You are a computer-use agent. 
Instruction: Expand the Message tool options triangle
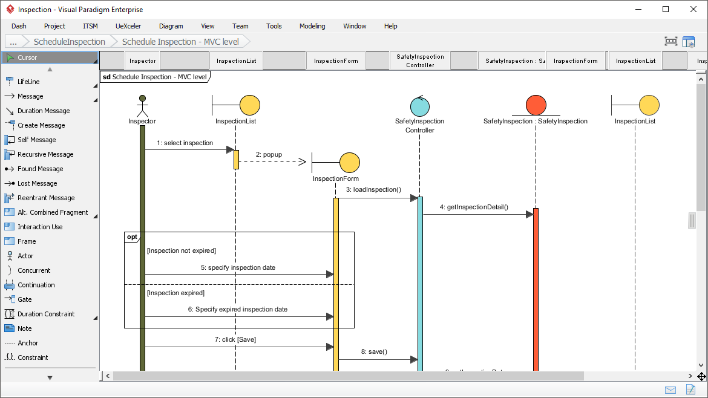click(94, 100)
